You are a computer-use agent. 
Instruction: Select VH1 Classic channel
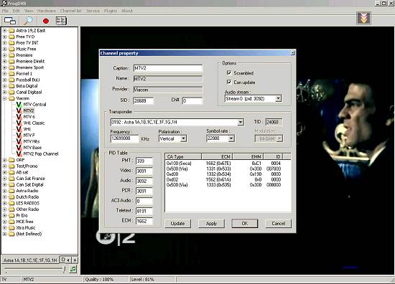point(34,123)
